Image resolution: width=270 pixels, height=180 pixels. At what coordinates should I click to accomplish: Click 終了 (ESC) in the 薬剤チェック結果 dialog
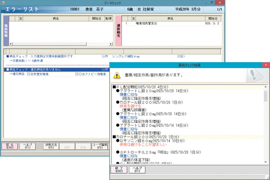(x=119, y=170)
